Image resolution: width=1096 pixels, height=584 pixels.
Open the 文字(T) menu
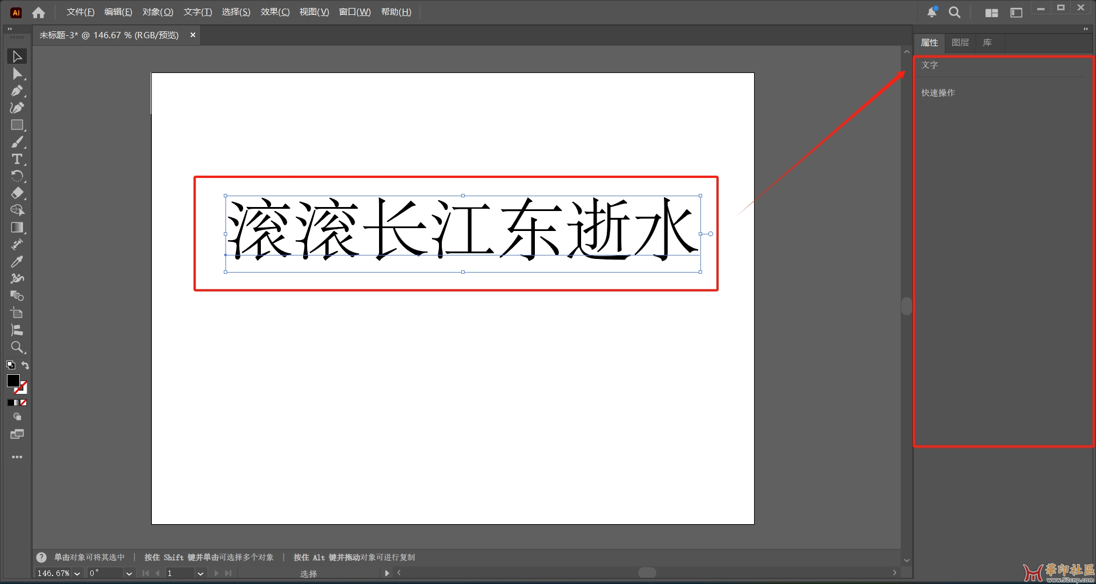pyautogui.click(x=198, y=11)
